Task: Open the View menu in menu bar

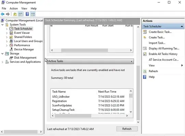Action: coord(24,9)
